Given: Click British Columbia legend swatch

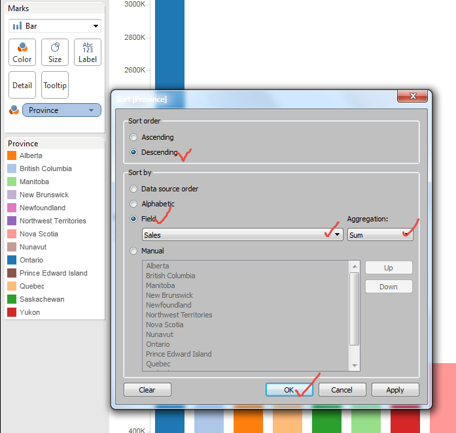Looking at the screenshot, I should tap(12, 168).
